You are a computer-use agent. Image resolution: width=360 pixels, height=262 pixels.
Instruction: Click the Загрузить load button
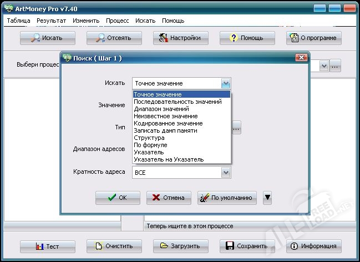coord(181,246)
